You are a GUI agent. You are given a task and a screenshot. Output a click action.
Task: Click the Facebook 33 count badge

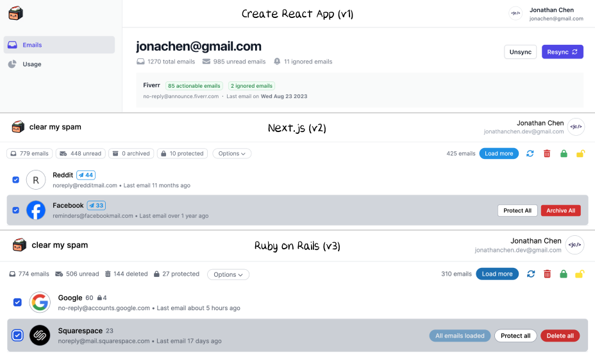pos(96,205)
